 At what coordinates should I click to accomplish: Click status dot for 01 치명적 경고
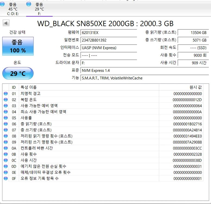click(6, 94)
